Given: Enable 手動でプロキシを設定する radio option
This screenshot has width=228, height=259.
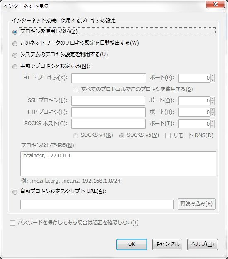Looking at the screenshot, I should [x=15, y=67].
